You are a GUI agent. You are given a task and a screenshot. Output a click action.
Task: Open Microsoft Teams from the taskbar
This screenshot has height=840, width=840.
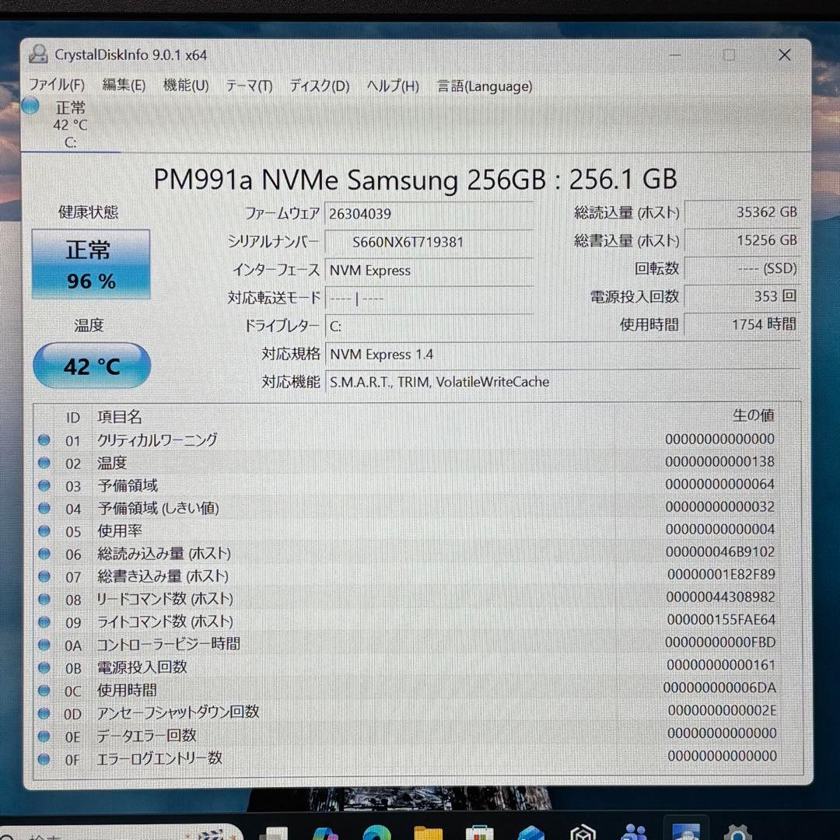pyautogui.click(x=635, y=832)
